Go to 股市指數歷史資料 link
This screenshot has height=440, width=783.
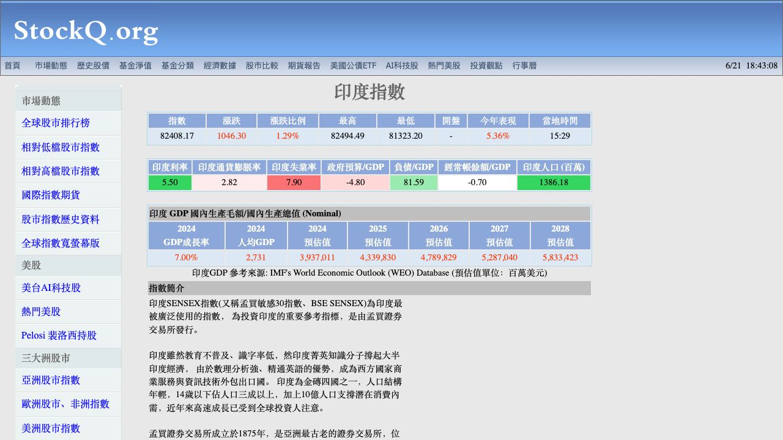[x=61, y=219]
